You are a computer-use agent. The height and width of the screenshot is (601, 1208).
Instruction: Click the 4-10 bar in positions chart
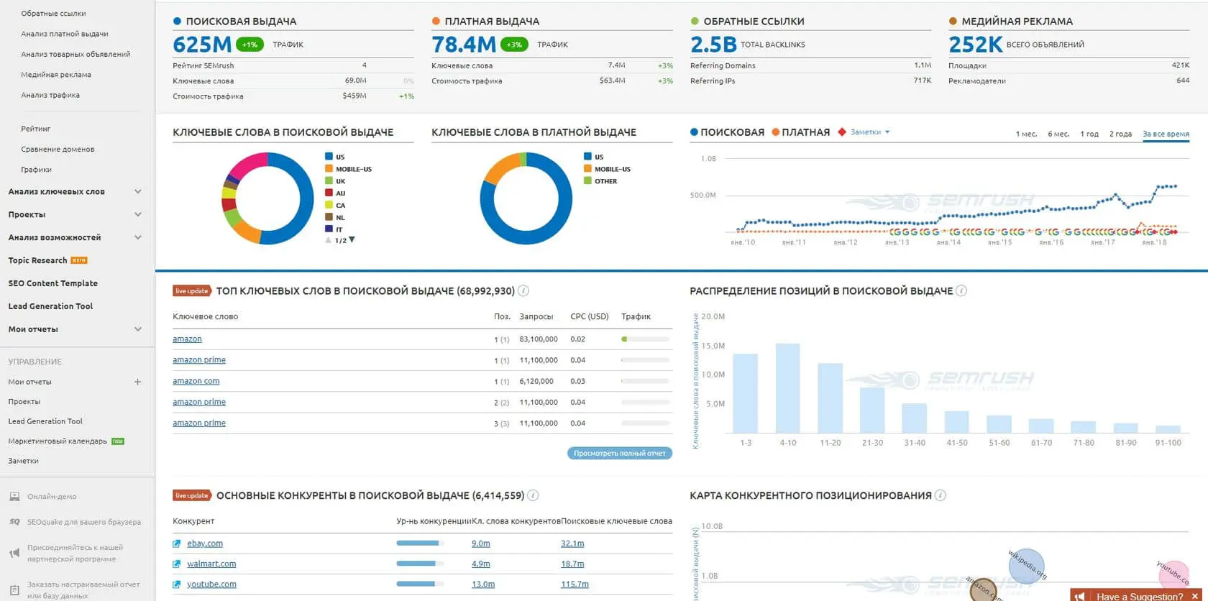[787, 388]
